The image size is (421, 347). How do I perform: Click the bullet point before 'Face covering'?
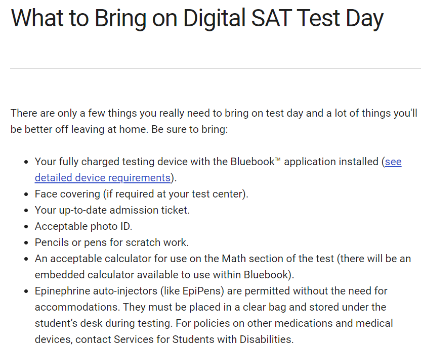(26, 194)
